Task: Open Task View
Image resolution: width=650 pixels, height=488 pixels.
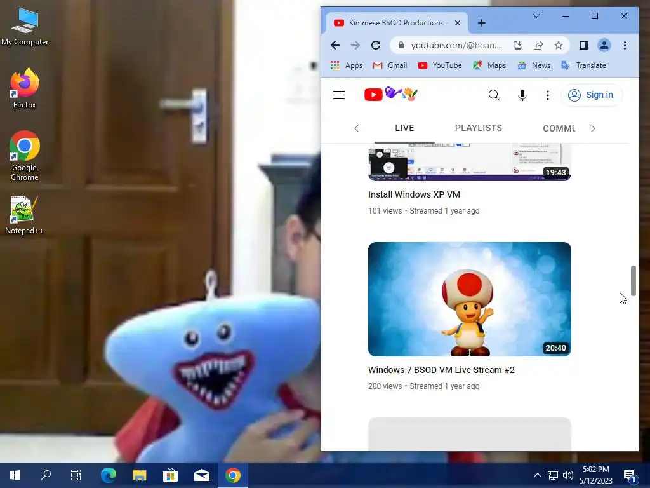Action: pos(76,475)
